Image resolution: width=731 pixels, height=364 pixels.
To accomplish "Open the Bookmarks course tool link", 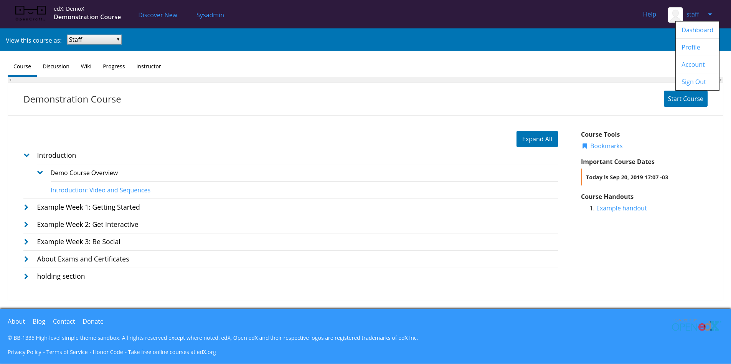I will tap(606, 146).
